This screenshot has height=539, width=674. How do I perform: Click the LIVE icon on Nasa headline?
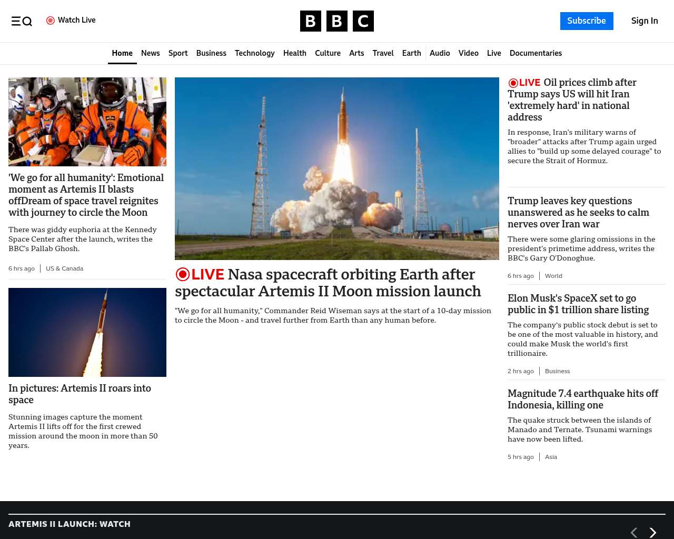click(x=183, y=274)
